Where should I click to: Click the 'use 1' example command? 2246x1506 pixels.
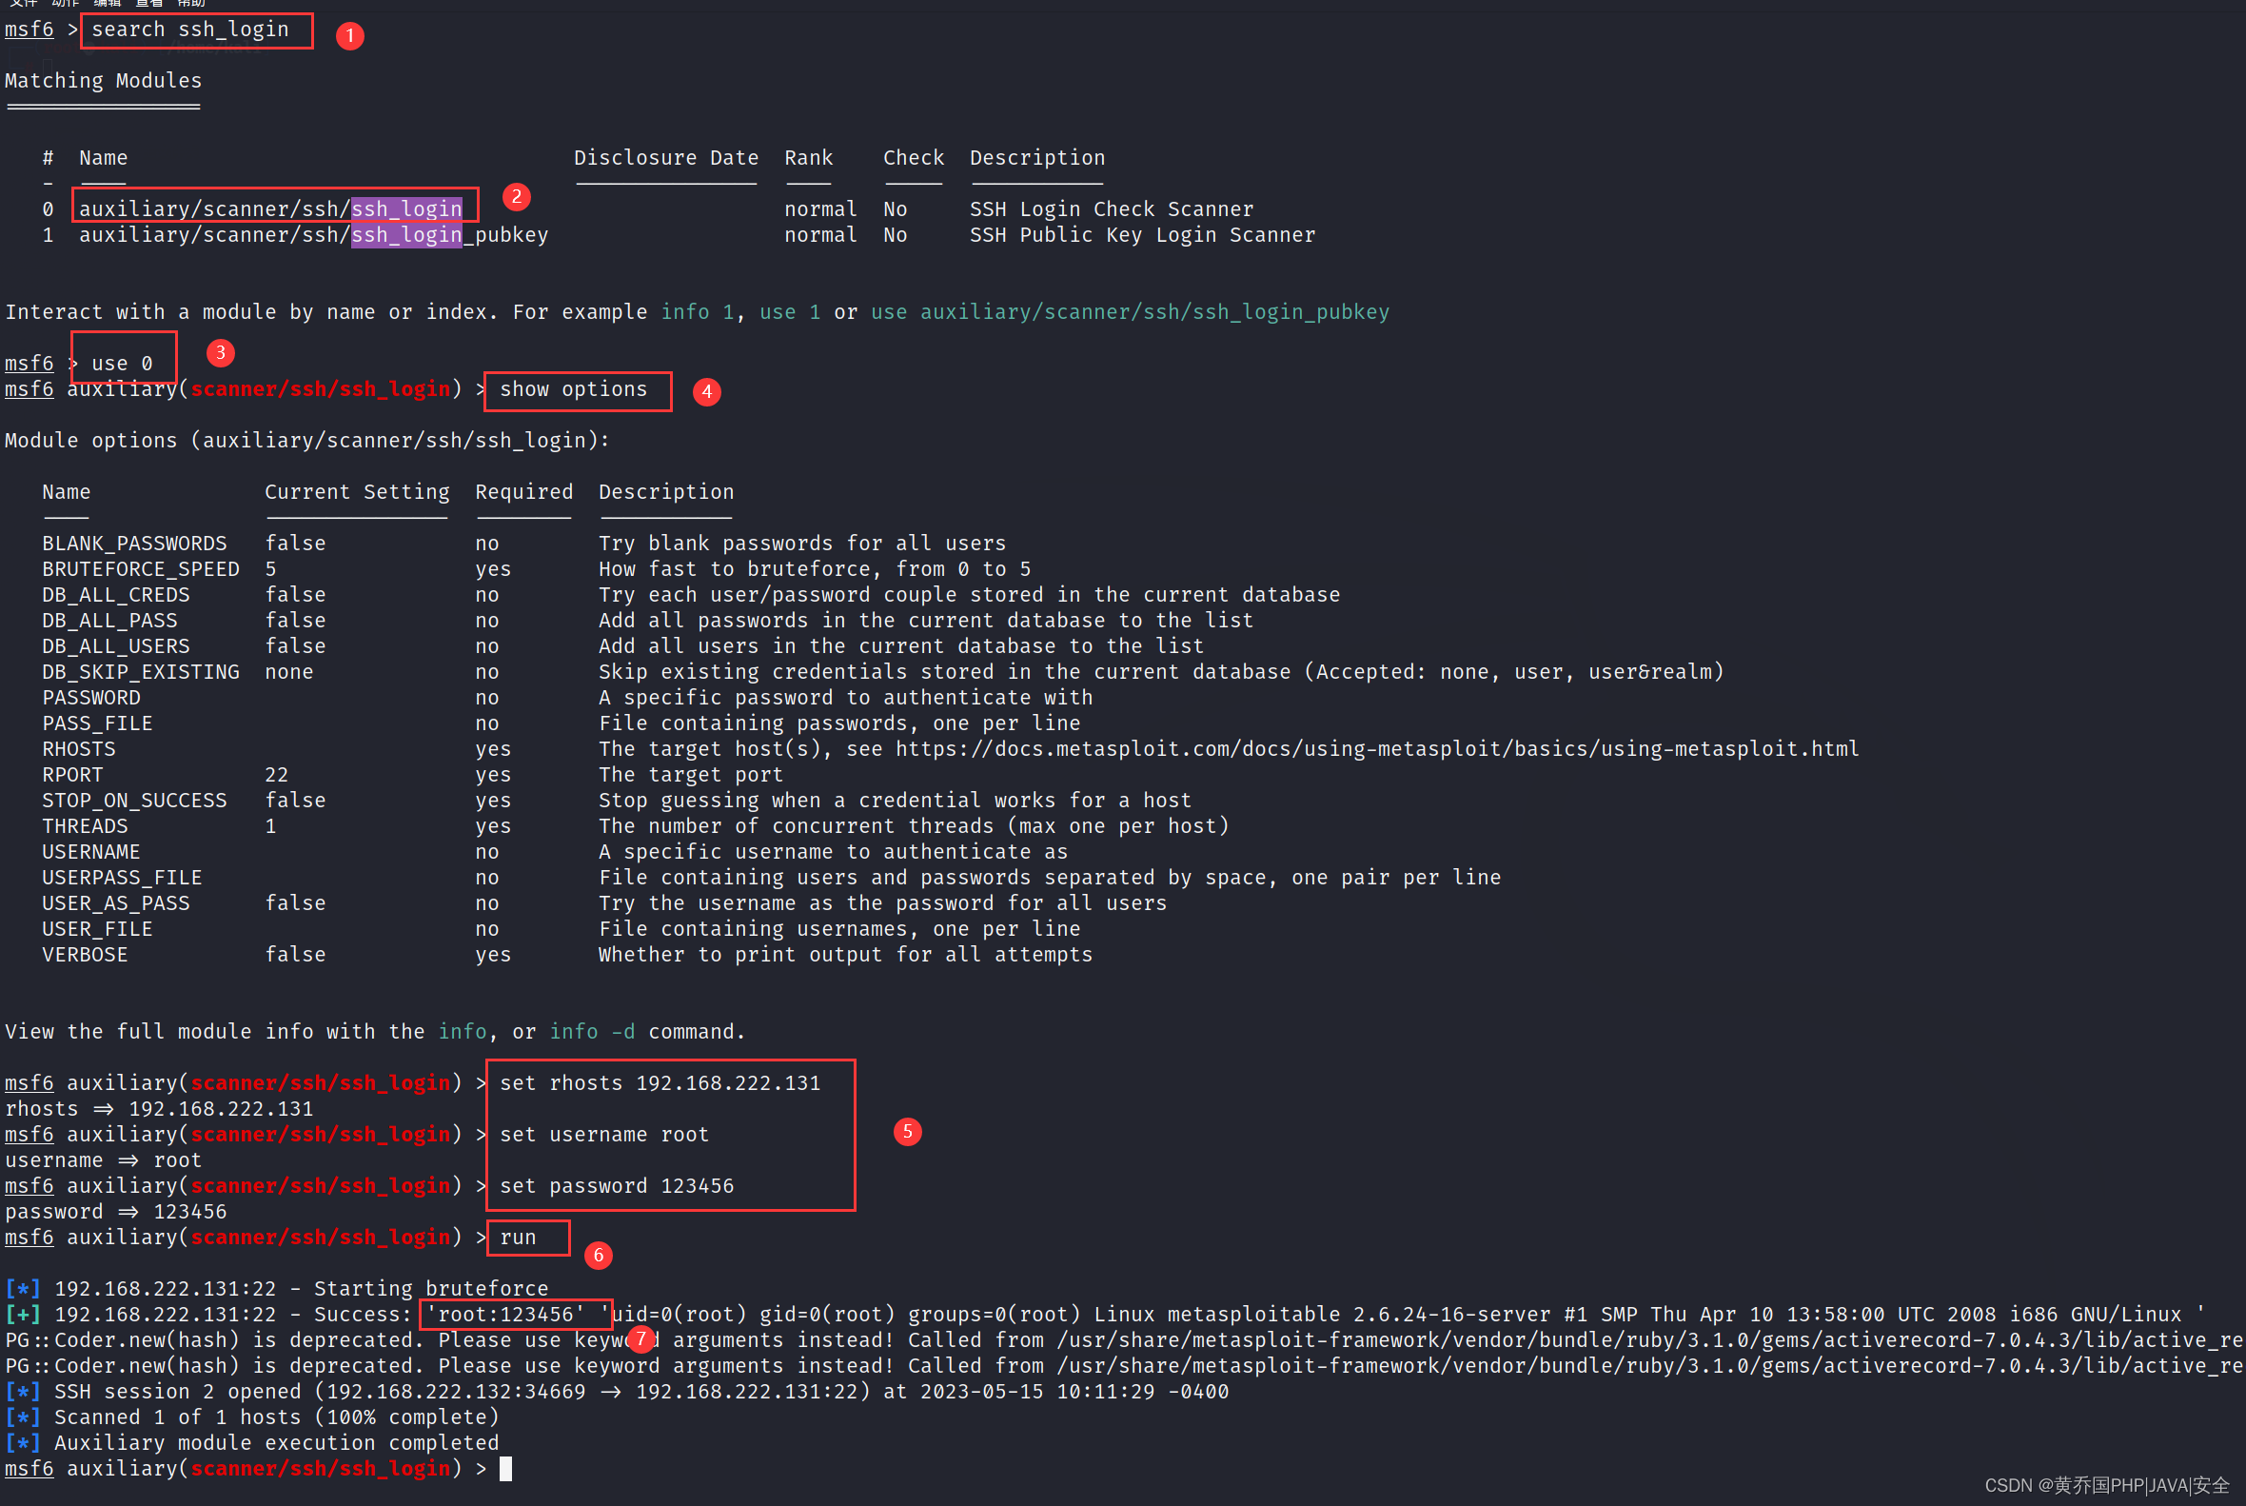pyautogui.click(x=789, y=312)
